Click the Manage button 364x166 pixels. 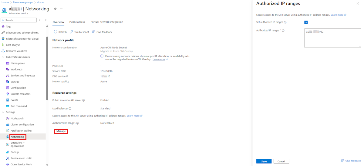click(x=61, y=131)
